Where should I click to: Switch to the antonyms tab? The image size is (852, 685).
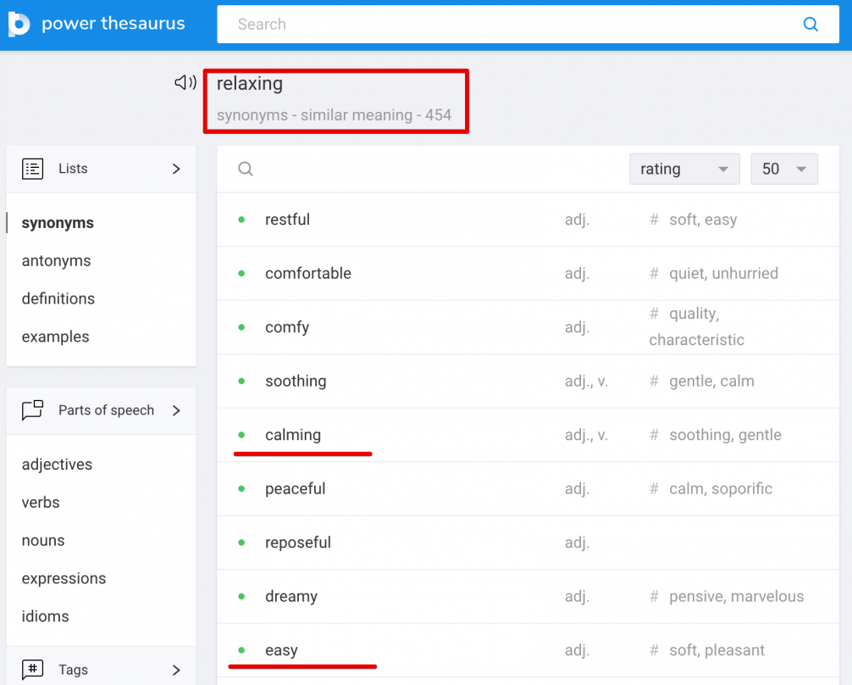(x=56, y=260)
